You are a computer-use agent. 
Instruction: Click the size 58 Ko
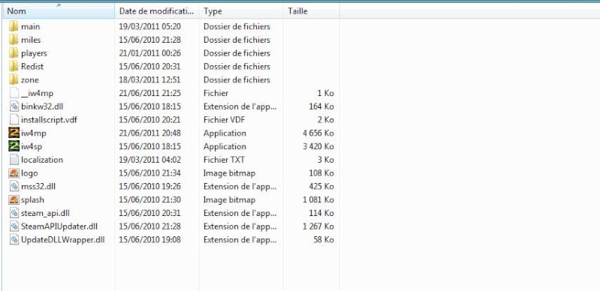[324, 240]
